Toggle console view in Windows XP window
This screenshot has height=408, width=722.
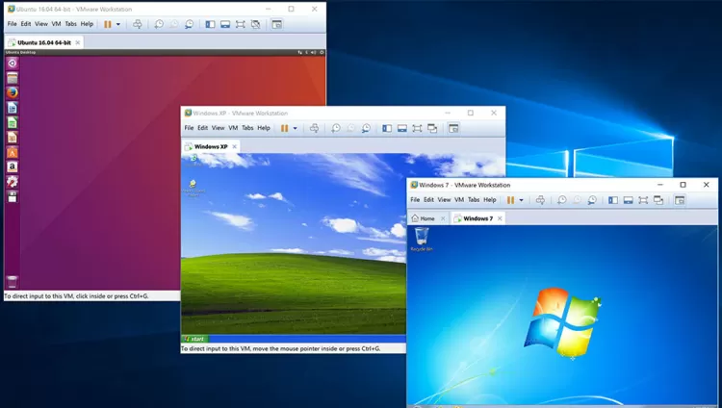(453, 129)
